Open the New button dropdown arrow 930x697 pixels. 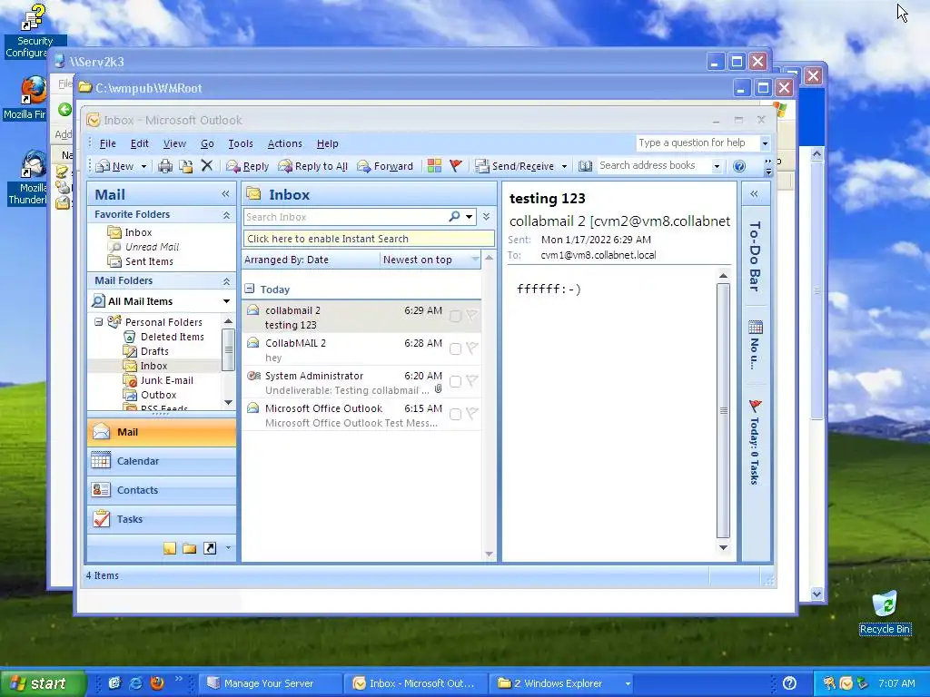tap(143, 167)
